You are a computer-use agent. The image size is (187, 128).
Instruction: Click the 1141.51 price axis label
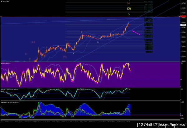coord(183,18)
